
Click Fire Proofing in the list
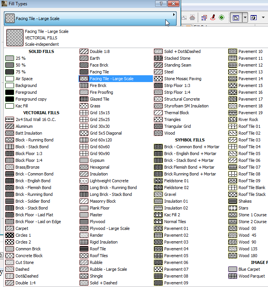[102, 92]
